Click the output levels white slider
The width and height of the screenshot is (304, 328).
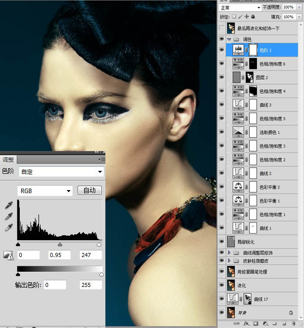tap(101, 274)
